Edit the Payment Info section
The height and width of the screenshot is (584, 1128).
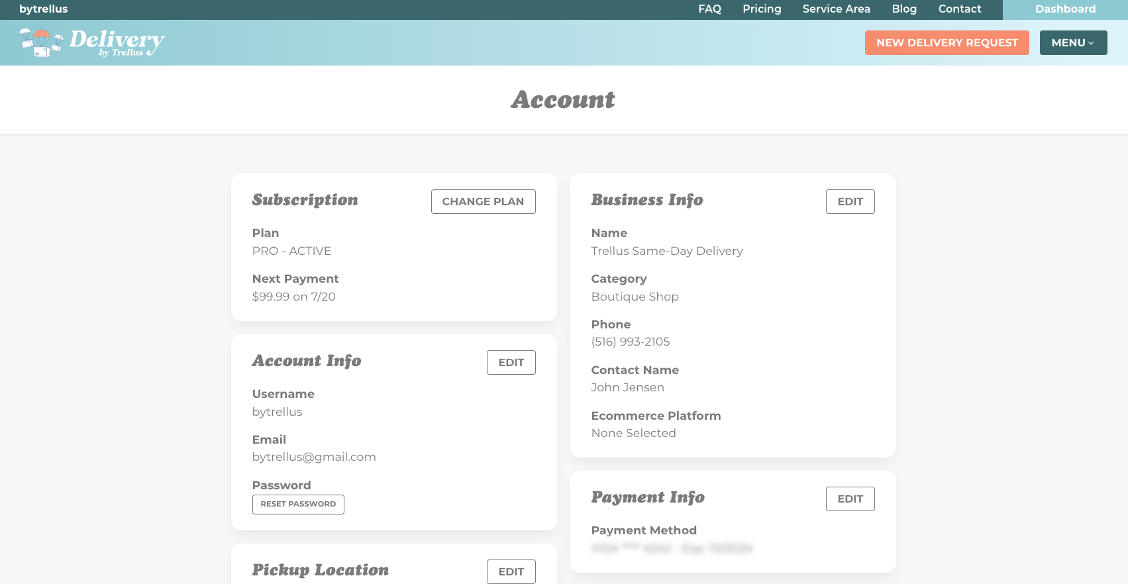pyautogui.click(x=850, y=499)
